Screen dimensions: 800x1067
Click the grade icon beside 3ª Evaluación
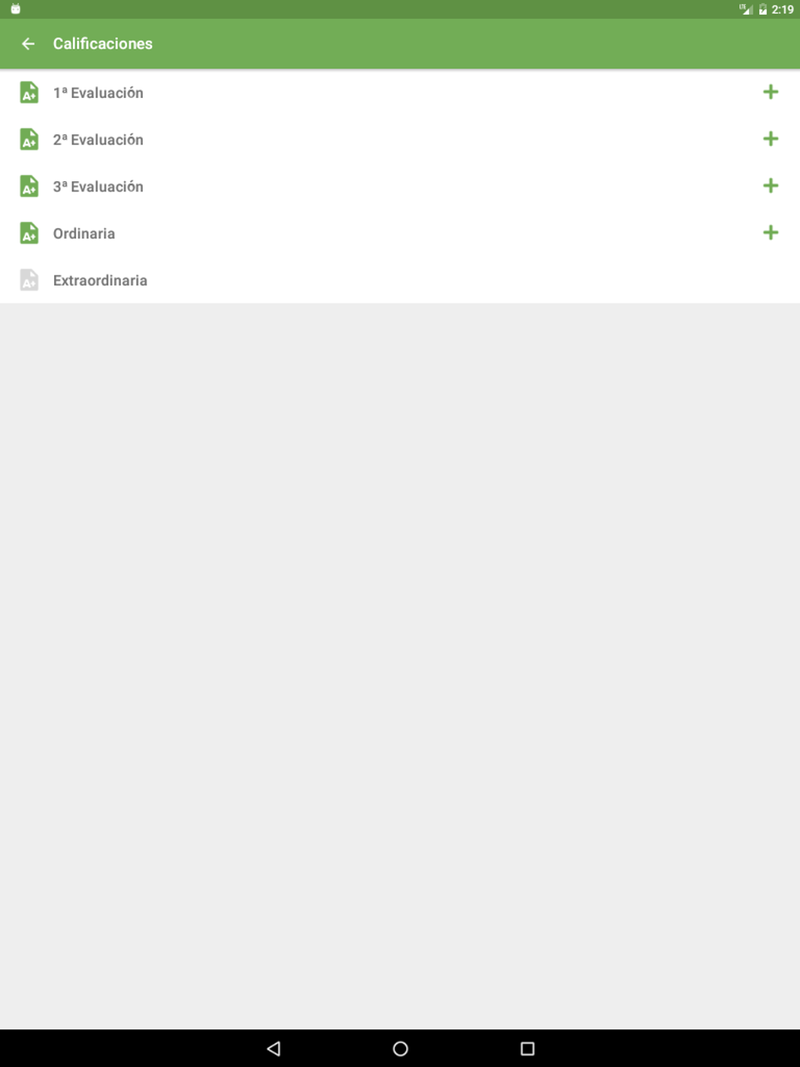[x=29, y=187]
